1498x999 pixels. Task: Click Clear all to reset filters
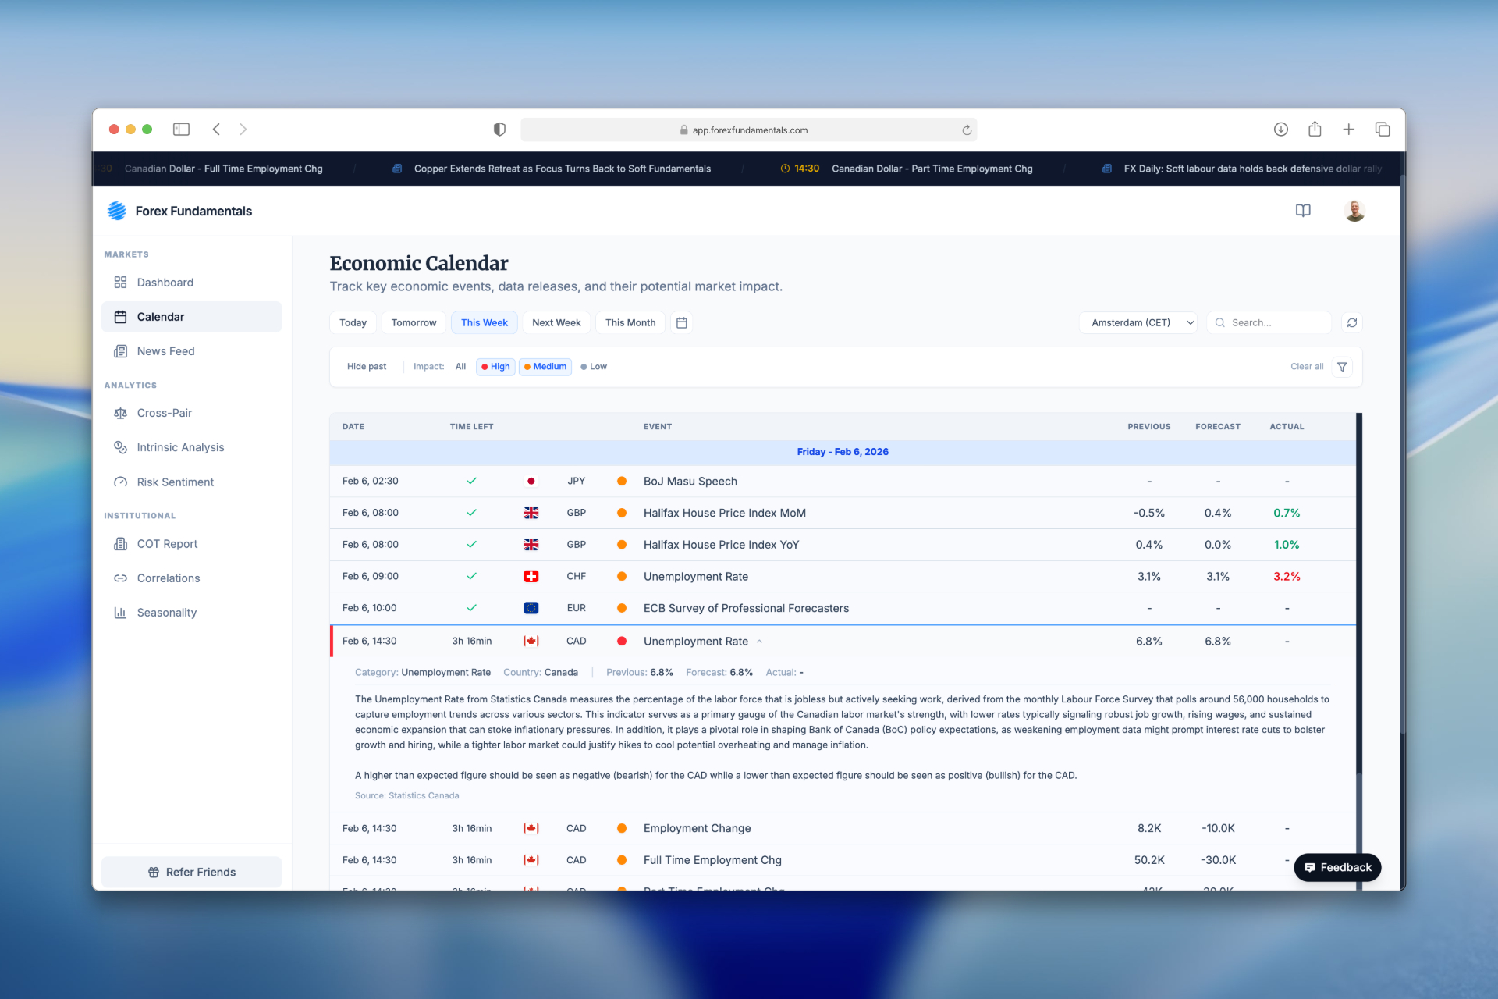click(1306, 366)
